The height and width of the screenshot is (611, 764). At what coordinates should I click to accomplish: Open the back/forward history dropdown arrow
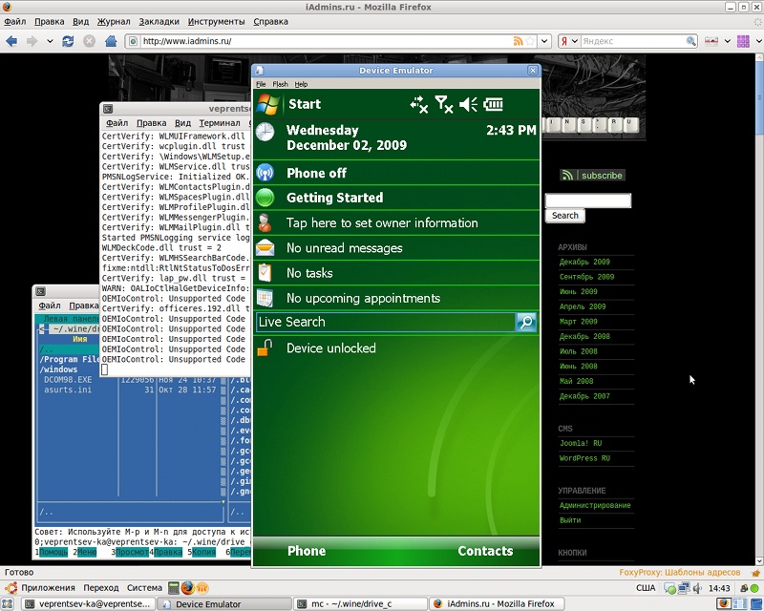50,41
